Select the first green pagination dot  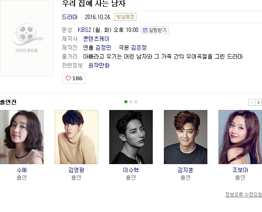(126, 102)
